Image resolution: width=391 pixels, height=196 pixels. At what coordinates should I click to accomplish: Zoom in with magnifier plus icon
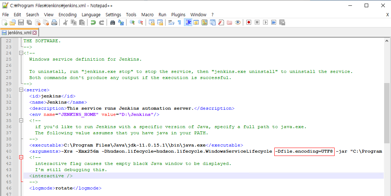coord(132,22)
